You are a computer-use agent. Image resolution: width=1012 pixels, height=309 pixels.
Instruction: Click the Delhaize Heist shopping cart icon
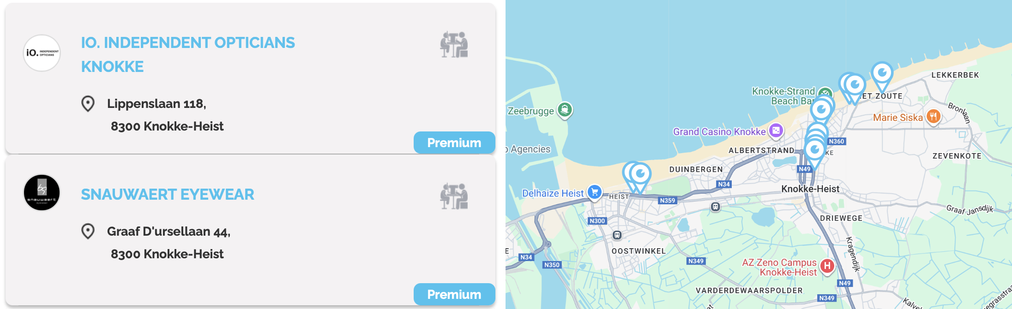point(595,192)
